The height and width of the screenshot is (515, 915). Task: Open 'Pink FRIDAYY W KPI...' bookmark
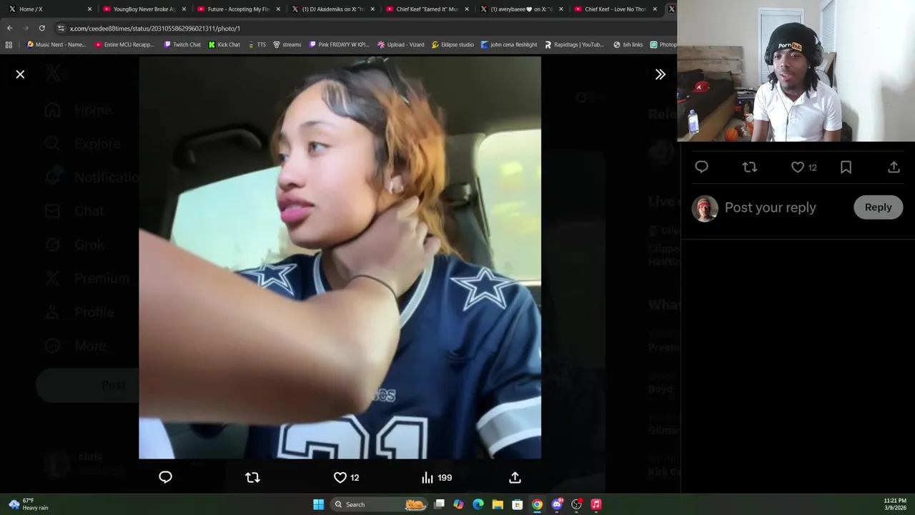(339, 44)
